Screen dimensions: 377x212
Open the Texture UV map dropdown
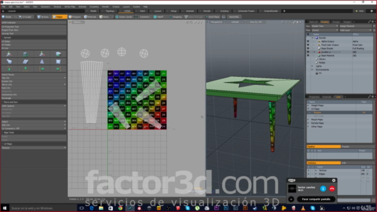34,148
